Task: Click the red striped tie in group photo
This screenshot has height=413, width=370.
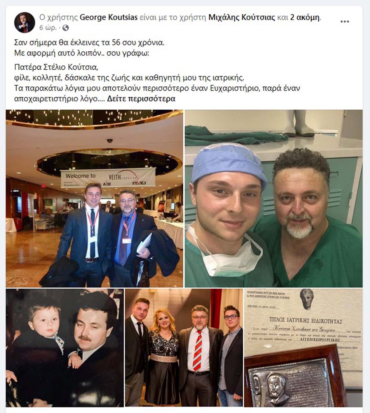Action: pyautogui.click(x=197, y=350)
